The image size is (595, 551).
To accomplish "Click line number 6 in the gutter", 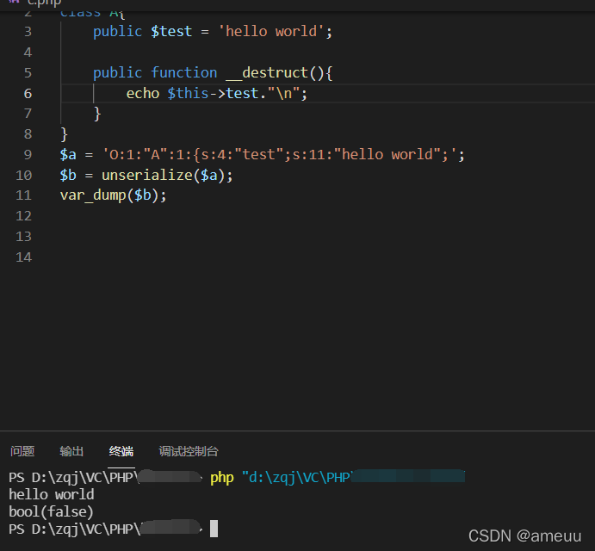I will [x=28, y=93].
